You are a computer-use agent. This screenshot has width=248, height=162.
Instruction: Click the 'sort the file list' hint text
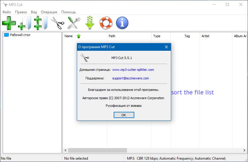(193, 92)
